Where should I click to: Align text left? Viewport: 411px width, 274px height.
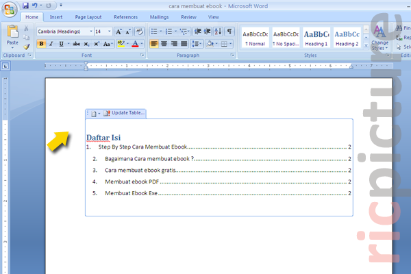[x=154, y=44]
